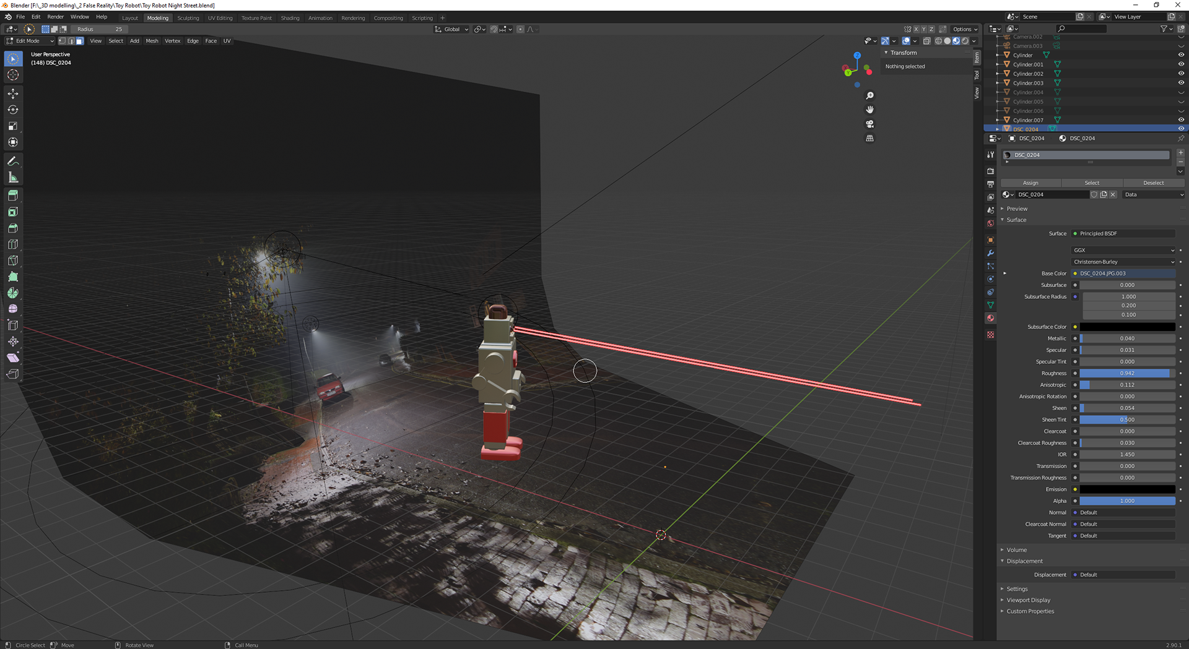Image resolution: width=1189 pixels, height=649 pixels.
Task: Switch to solid viewport shading
Action: (x=947, y=41)
